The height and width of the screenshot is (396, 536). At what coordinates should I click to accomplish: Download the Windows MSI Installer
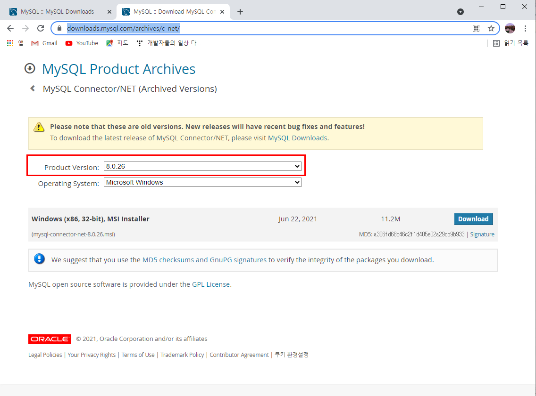pos(473,219)
